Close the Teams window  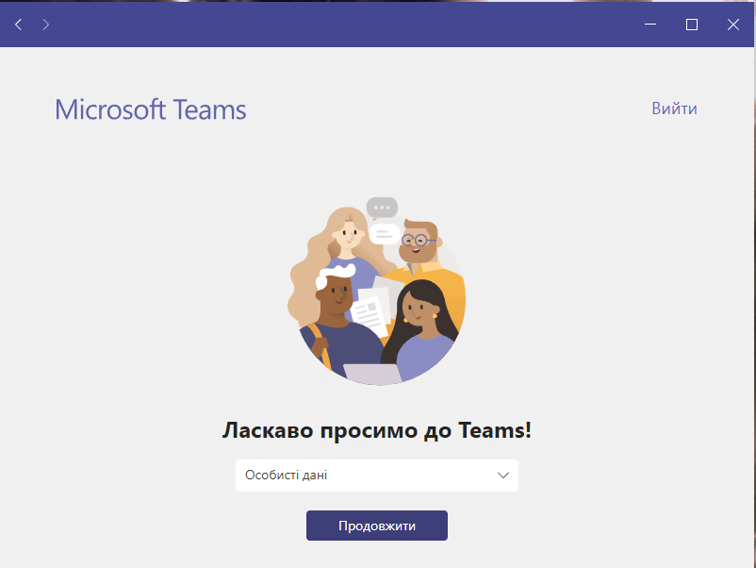(x=732, y=25)
